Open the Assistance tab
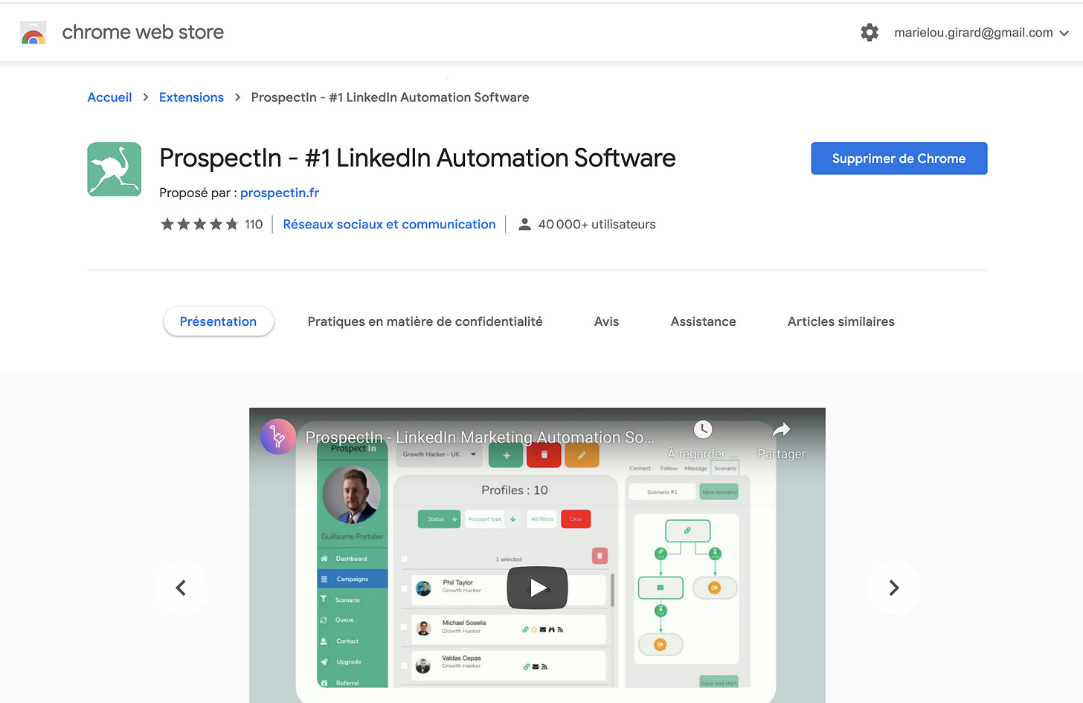The height and width of the screenshot is (703, 1083). [703, 321]
